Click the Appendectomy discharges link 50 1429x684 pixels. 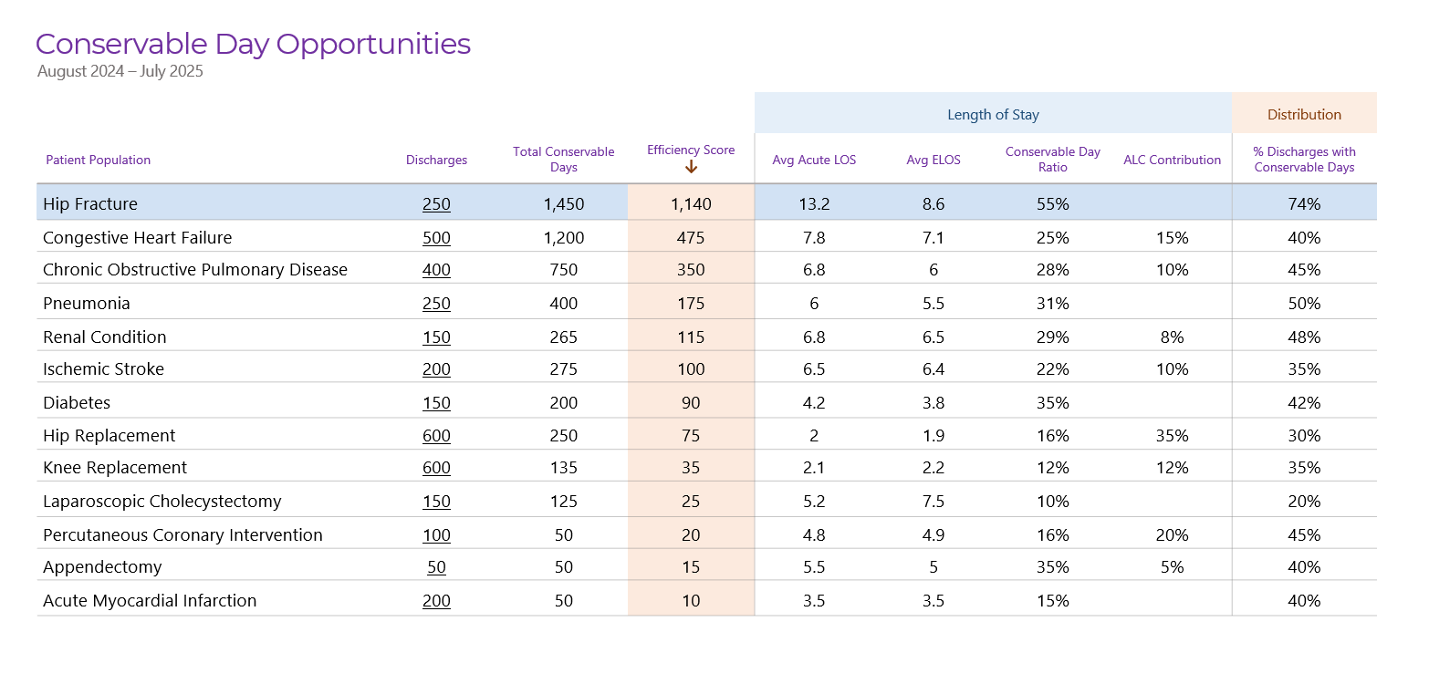coord(436,567)
